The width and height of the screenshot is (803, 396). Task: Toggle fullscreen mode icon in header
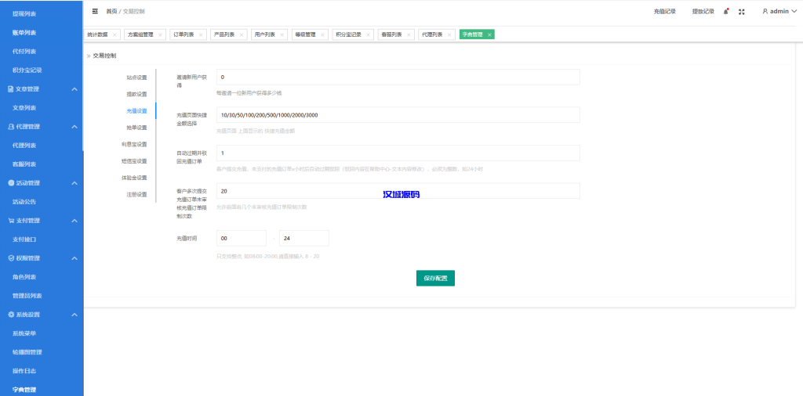point(742,12)
